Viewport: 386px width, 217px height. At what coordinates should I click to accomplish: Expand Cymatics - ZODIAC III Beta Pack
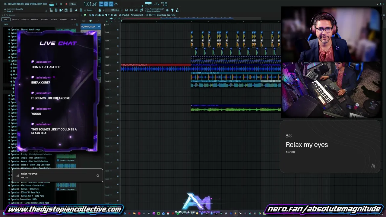click(9, 193)
